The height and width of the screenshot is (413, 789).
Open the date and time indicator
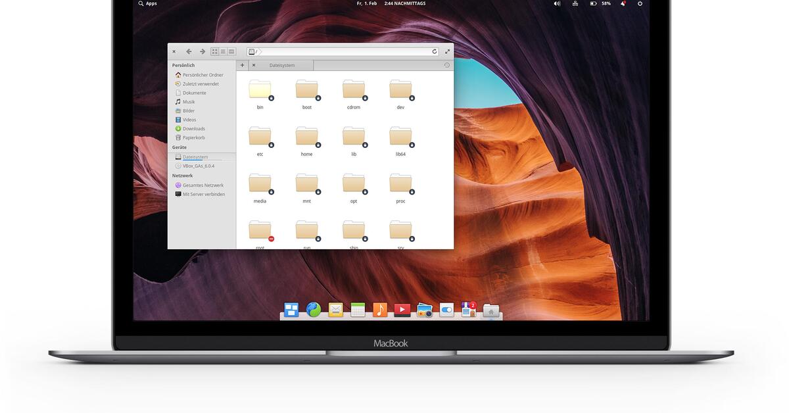(391, 3)
